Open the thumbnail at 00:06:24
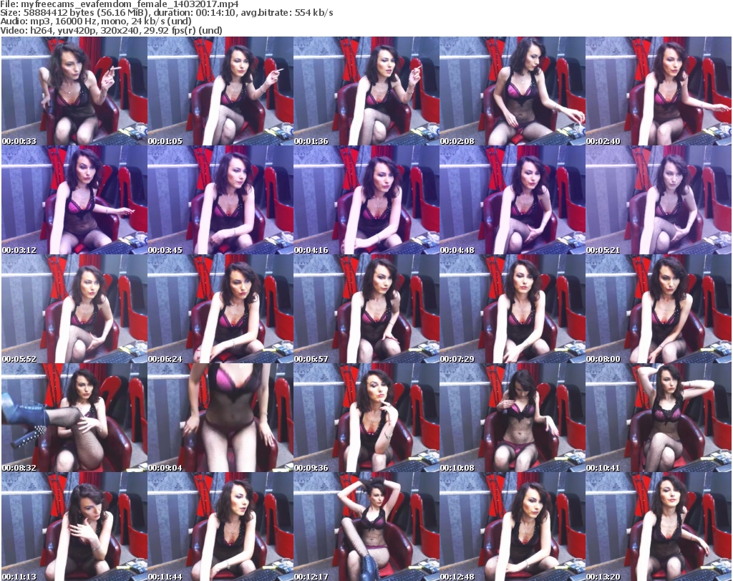 [220, 309]
